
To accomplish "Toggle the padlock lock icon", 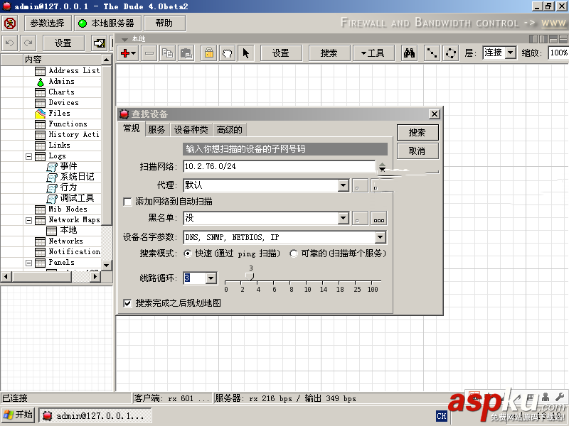I will [x=208, y=53].
